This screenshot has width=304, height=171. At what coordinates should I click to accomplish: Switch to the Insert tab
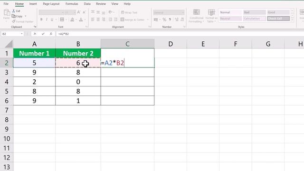pos(33,4)
